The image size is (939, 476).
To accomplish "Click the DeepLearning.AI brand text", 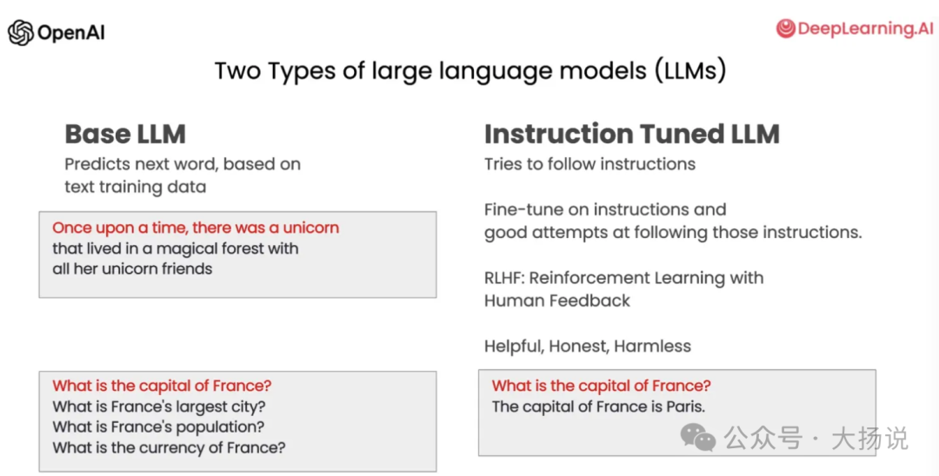I will [865, 28].
